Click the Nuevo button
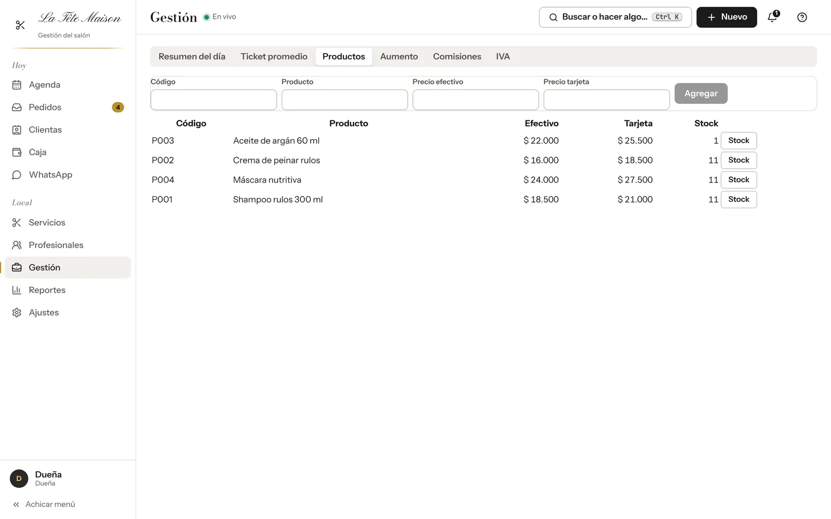This screenshot has height=519, width=831. click(x=727, y=17)
